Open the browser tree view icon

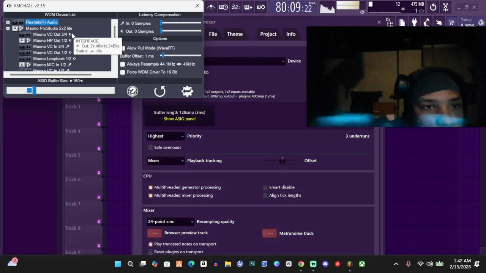[x=390, y=22]
